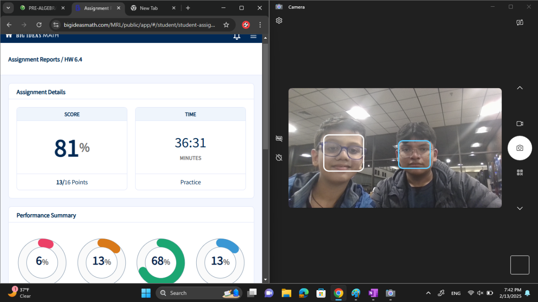This screenshot has width=538, height=302.
Task: Open notifications bell on Big Ideas Math
Action: coord(237,37)
